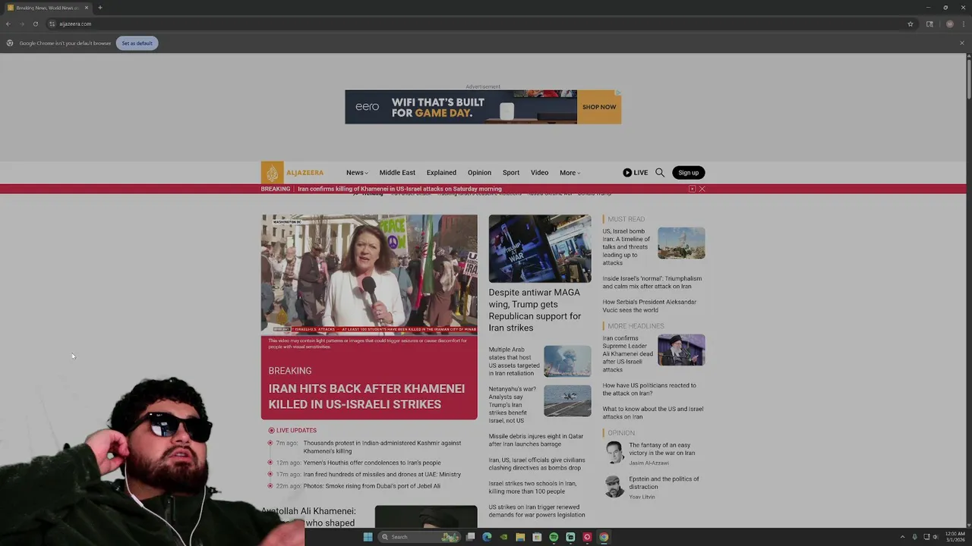Open 'Epstein and the politics of distraction'
This screenshot has height=546, width=972.
[664, 482]
